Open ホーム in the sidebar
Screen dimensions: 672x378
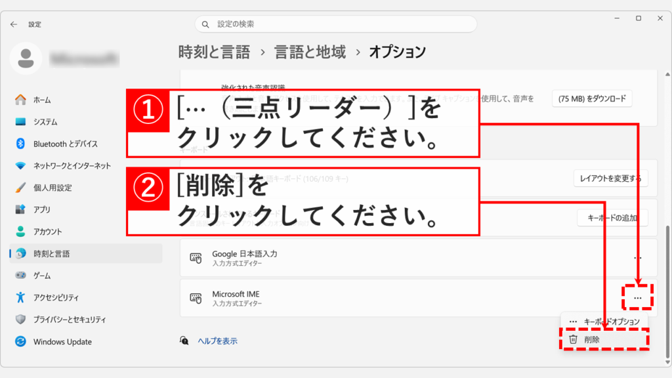tap(86, 100)
